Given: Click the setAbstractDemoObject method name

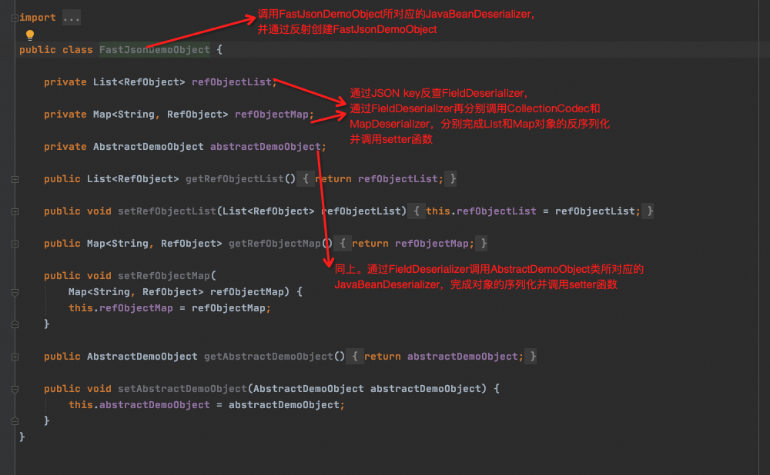Looking at the screenshot, I should tap(182, 389).
